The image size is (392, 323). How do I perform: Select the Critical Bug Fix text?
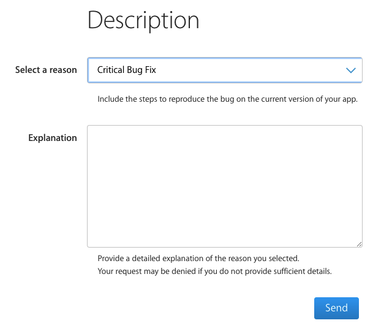(127, 70)
